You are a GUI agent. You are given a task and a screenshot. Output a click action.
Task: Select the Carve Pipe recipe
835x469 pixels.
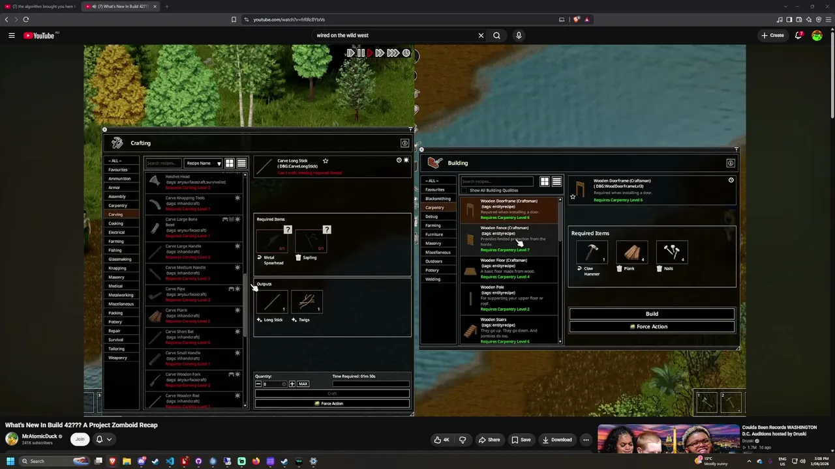[x=194, y=294]
